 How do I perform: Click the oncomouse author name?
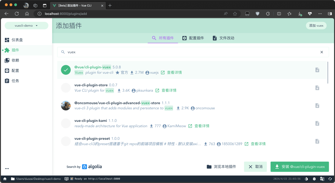205,108
